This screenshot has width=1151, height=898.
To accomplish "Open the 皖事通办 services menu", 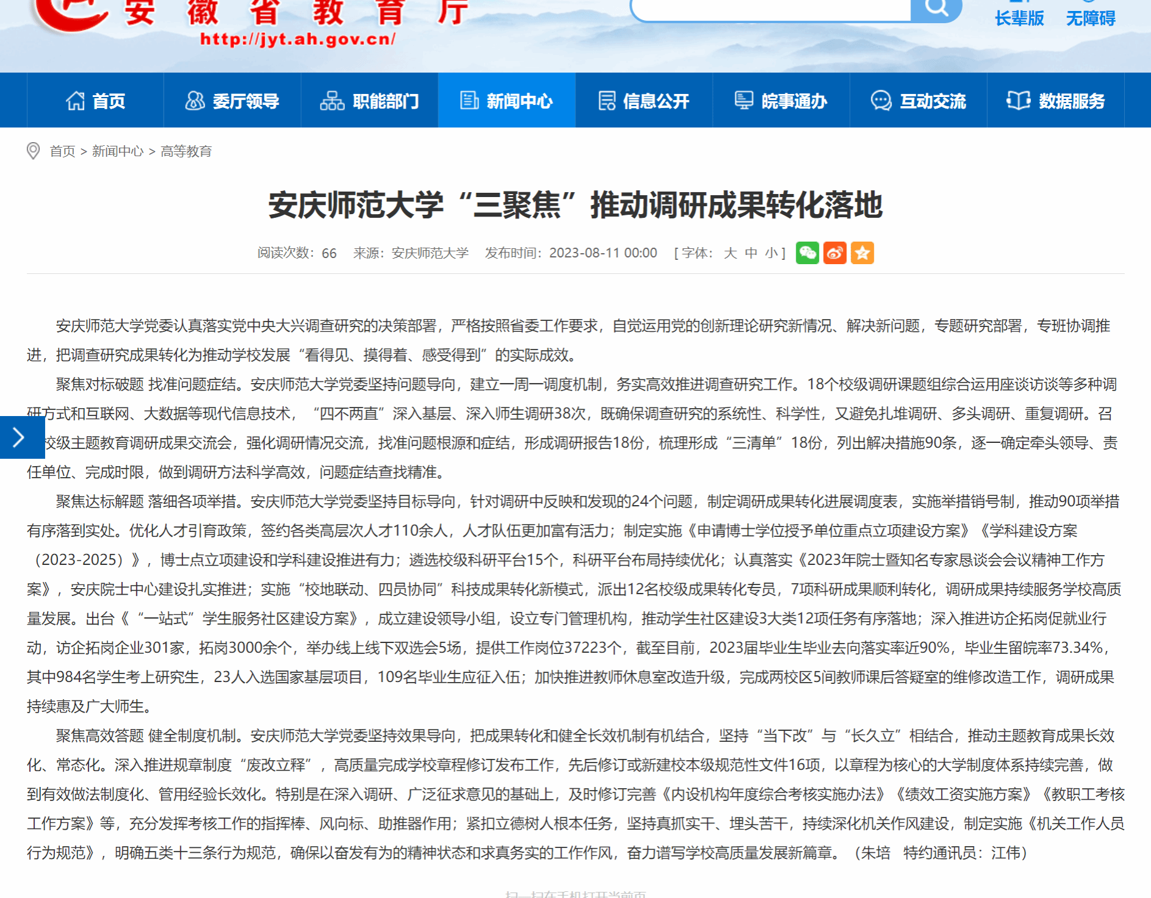I will 781,101.
